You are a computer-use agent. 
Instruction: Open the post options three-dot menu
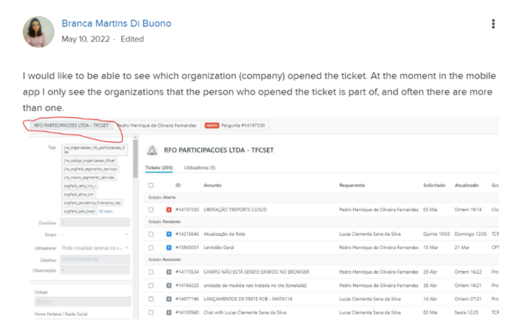coord(493,24)
